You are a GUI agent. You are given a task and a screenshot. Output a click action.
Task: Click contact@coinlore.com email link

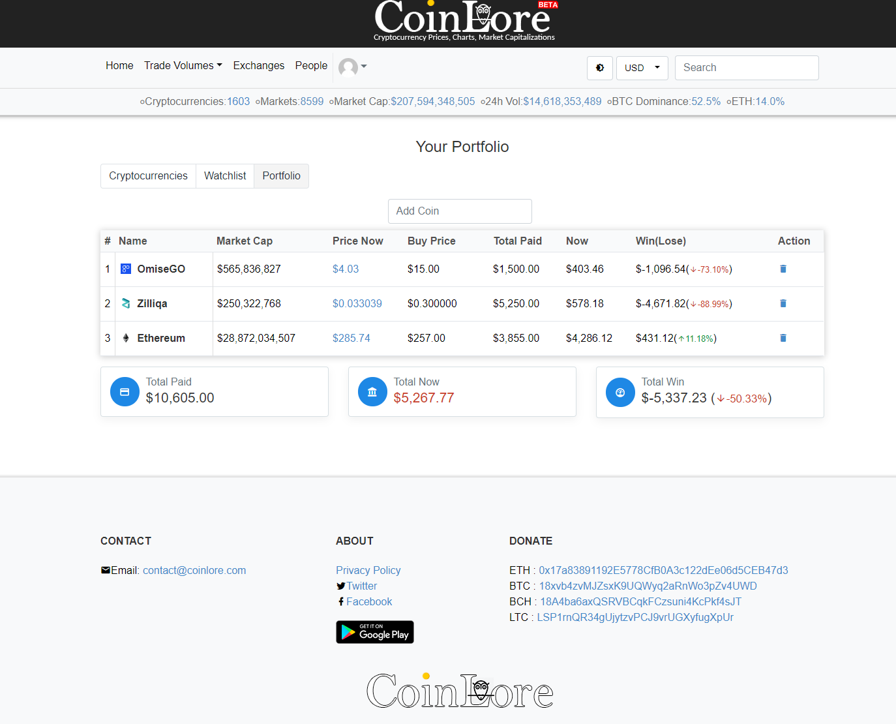pyautogui.click(x=194, y=570)
